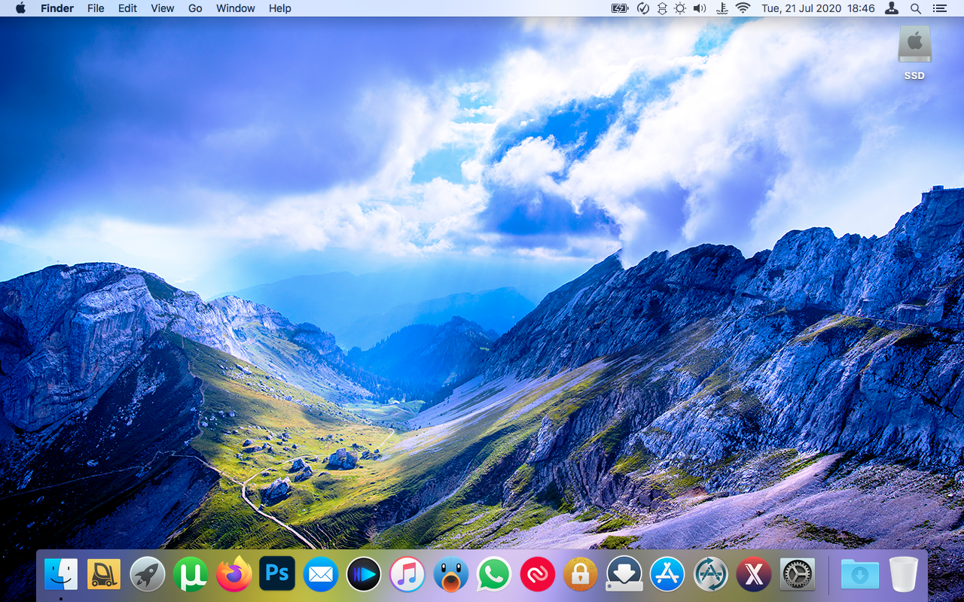Click the temperature monitor menu bar icon

[722, 8]
